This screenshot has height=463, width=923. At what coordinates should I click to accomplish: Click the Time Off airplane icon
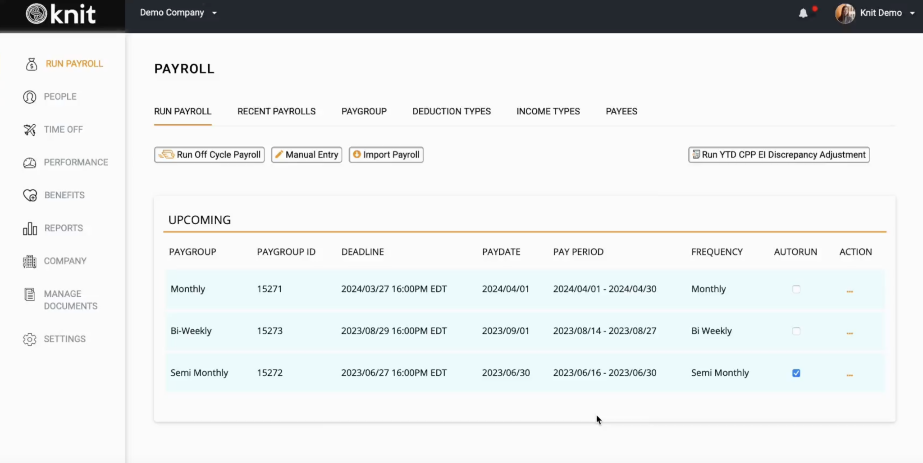tap(30, 129)
